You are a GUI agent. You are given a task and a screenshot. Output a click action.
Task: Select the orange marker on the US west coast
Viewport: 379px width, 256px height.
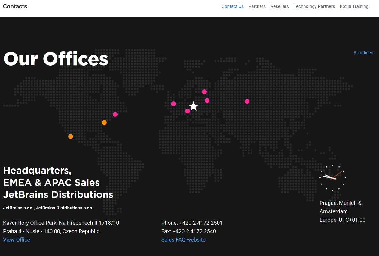[x=71, y=137]
